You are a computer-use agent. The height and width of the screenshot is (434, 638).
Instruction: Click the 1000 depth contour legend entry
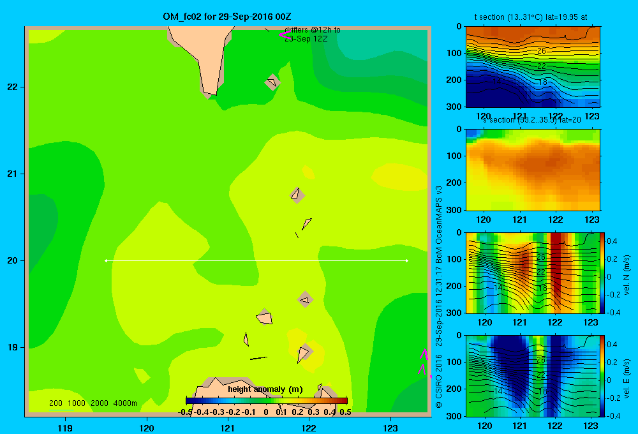77,403
